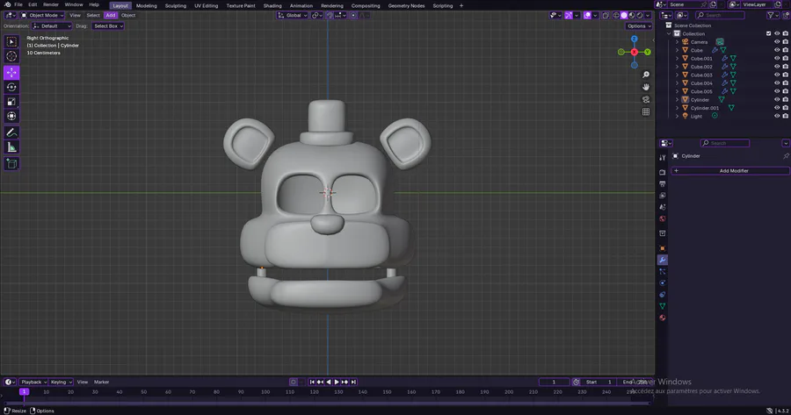This screenshot has height=415, width=791.
Task: Open Global transform orientation dropdown
Action: point(292,15)
